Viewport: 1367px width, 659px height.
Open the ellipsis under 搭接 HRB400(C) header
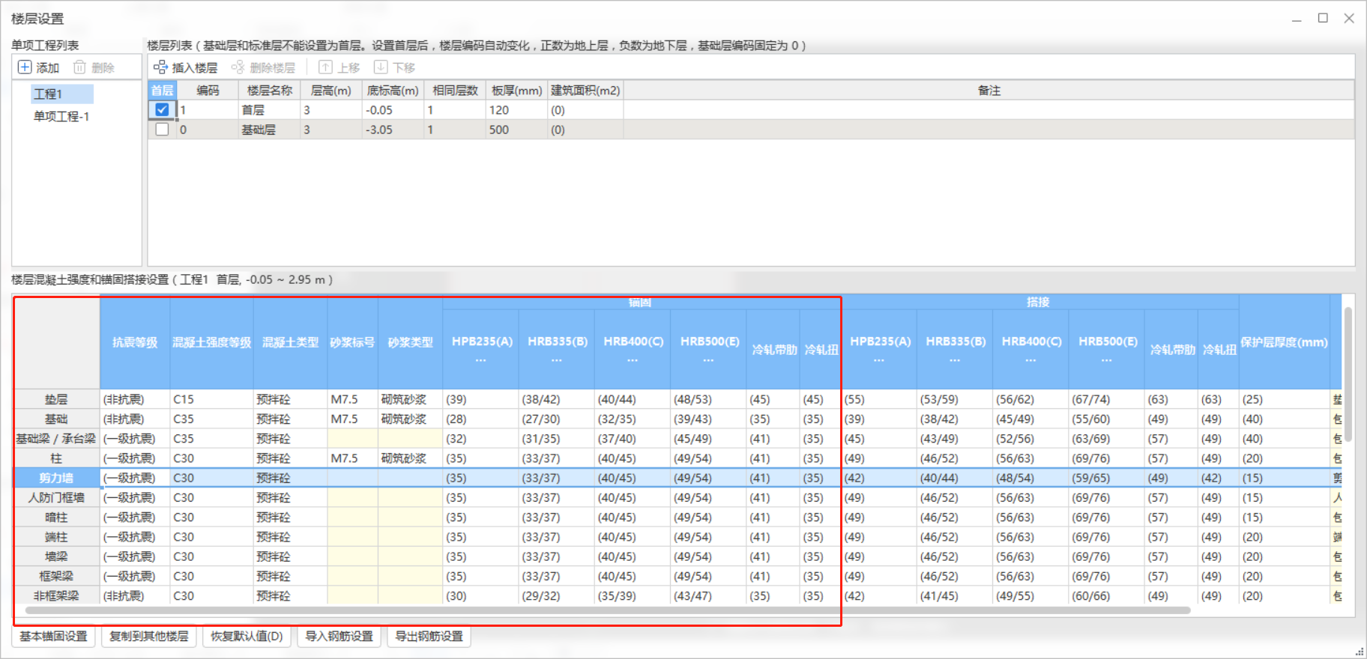coord(1031,360)
